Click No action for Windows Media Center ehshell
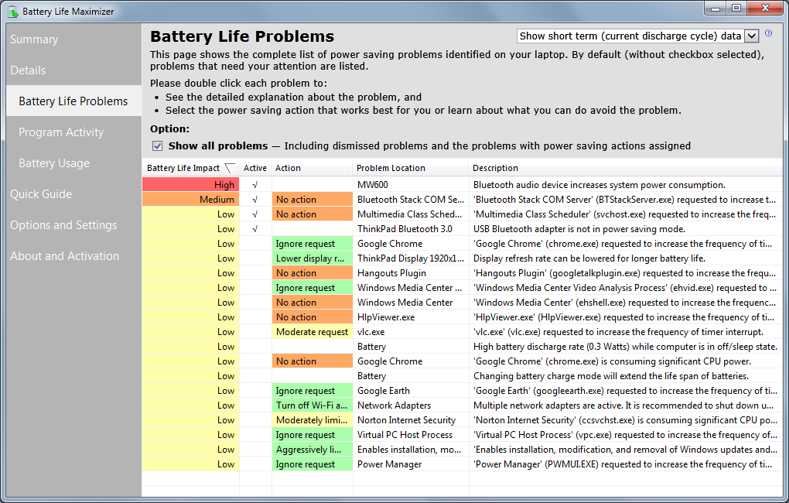This screenshot has height=503, width=789. [x=313, y=302]
